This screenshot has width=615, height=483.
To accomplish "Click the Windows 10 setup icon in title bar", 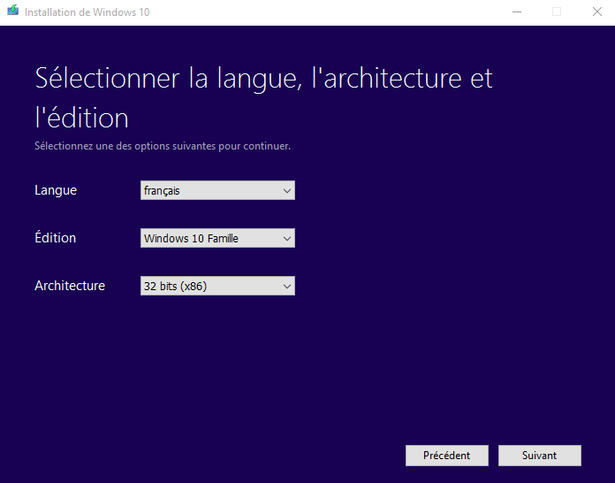I will coord(13,11).
